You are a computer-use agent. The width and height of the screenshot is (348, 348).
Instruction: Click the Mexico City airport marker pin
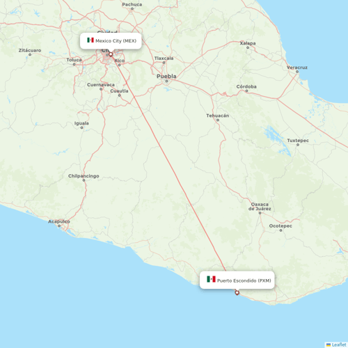tap(111, 54)
